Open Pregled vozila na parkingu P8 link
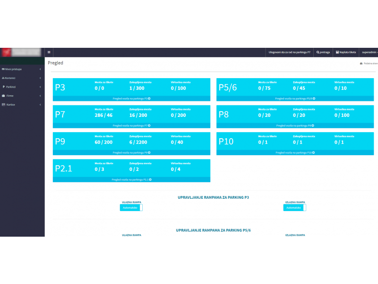This screenshot has height=284, width=378. (x=295, y=125)
